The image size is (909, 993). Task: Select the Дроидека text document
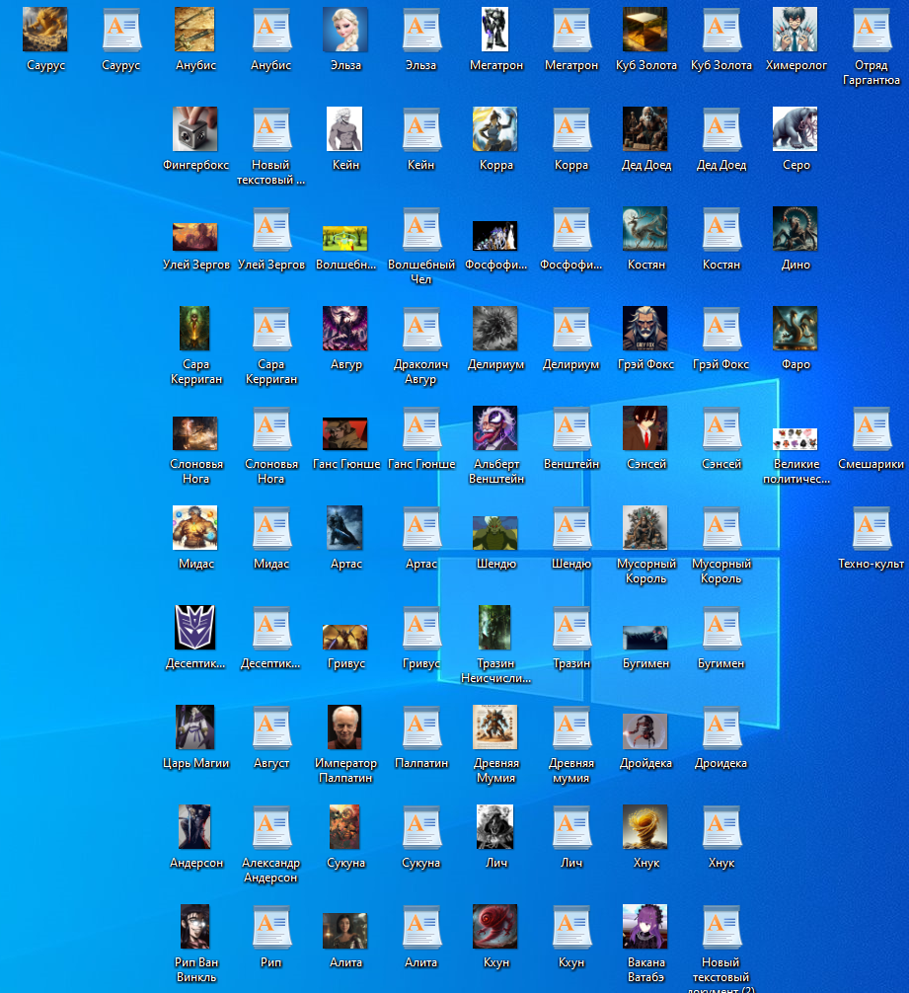tap(721, 727)
